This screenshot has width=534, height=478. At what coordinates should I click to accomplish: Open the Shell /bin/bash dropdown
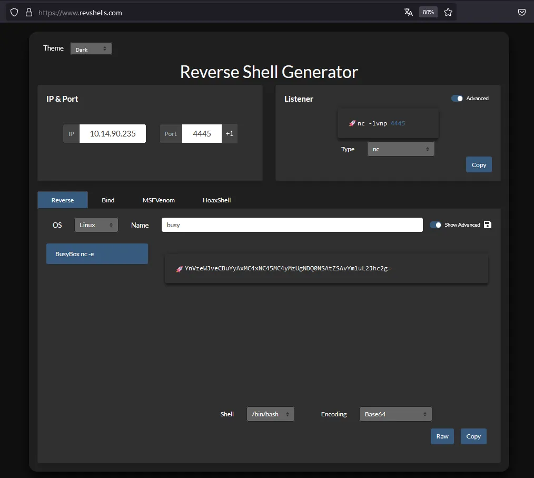(270, 414)
